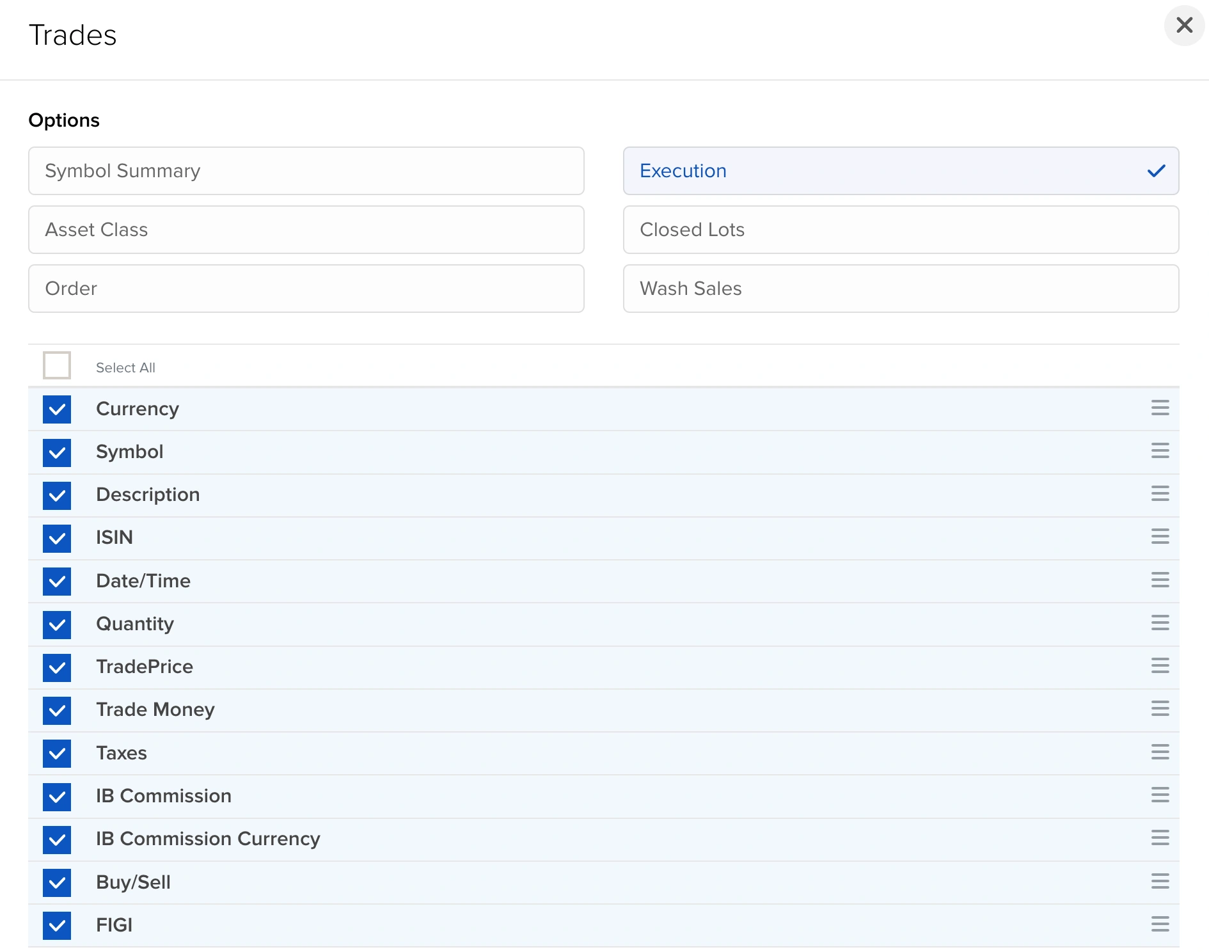Click the drag handle for Currency row

tap(1160, 408)
